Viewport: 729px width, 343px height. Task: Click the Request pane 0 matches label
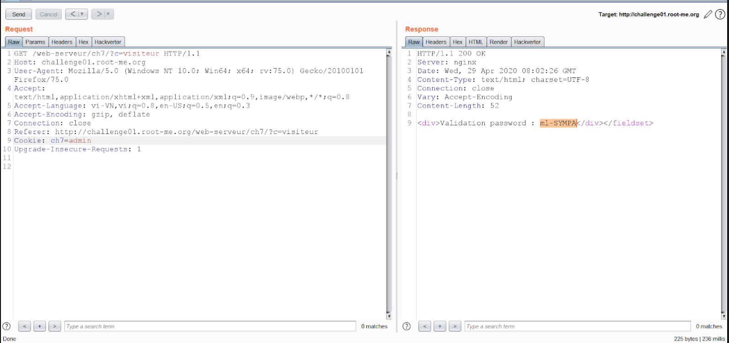coord(374,327)
